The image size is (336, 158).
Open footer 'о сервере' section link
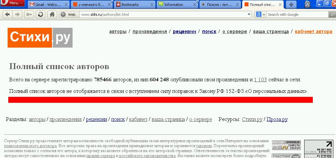pos(200,119)
